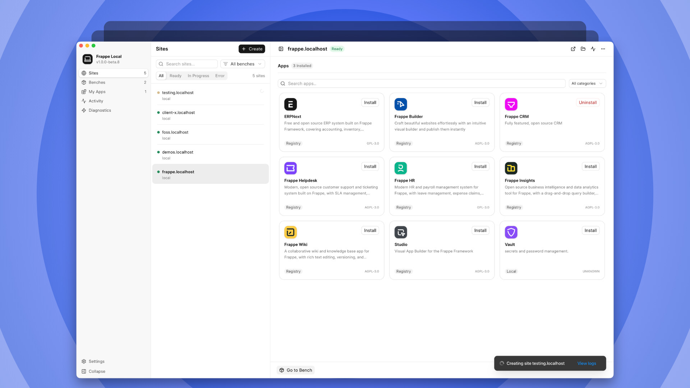Select the testing.localhost site row

point(211,95)
